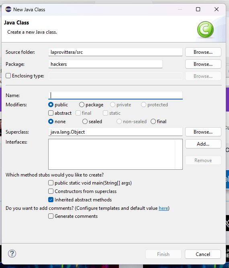The height and width of the screenshot is (268, 229).
Task: Select the final radio button
Action: click(153, 122)
